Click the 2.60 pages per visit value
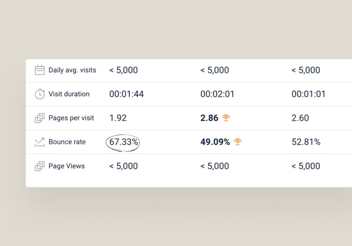352x246 pixels. coord(300,118)
